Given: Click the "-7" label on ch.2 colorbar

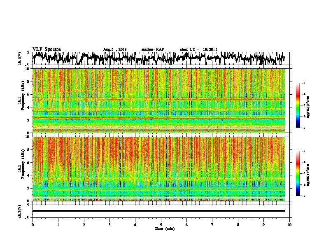Looking at the screenshot, I should point(303,196).
